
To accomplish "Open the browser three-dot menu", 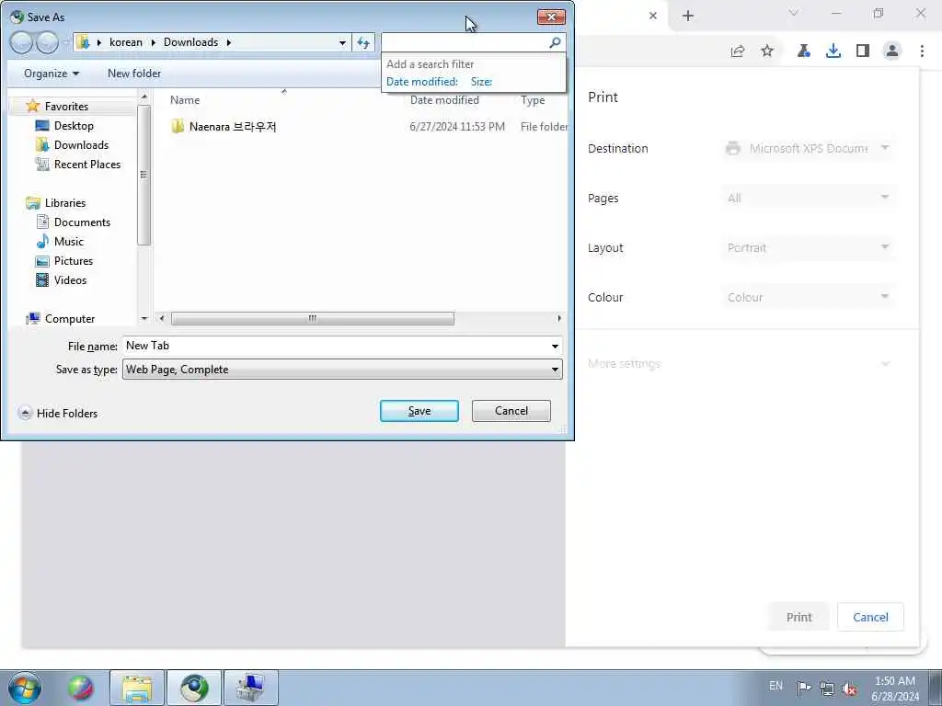I will pyautogui.click(x=922, y=51).
